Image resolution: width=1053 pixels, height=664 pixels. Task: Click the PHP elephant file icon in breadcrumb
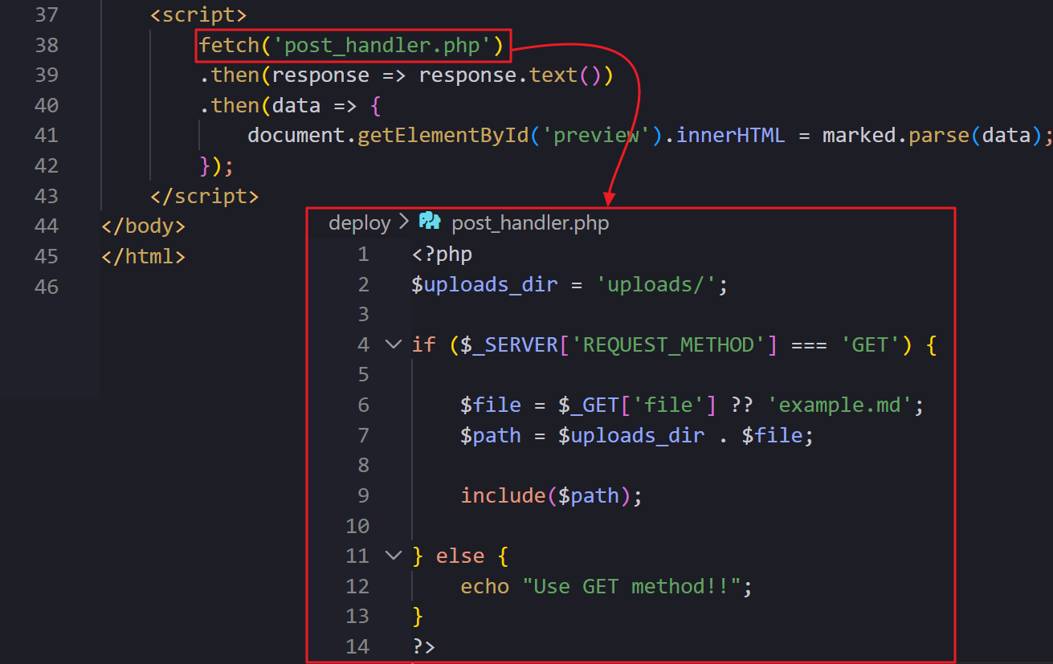coord(430,222)
